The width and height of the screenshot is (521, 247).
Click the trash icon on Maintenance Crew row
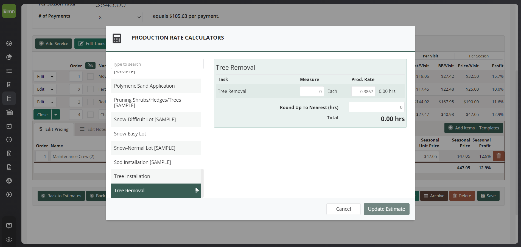tap(498, 156)
